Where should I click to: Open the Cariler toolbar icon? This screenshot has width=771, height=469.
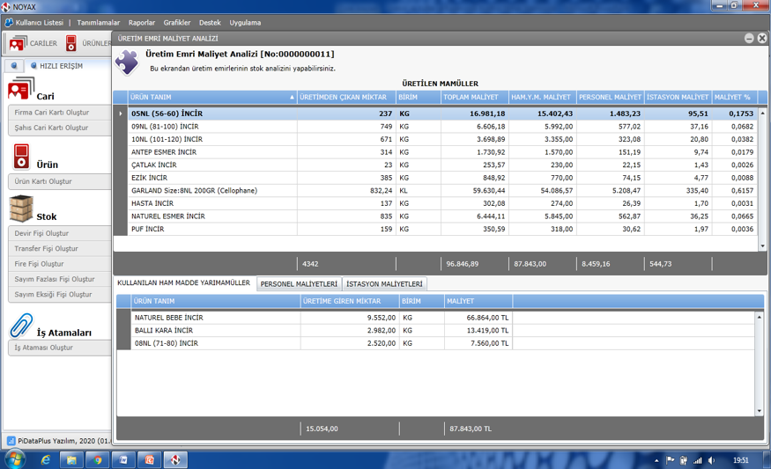tap(18, 43)
